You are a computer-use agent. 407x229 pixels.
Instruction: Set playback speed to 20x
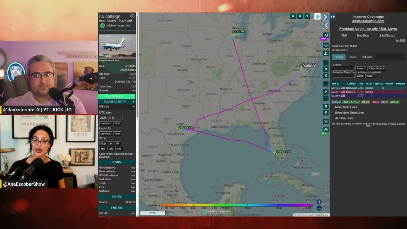pos(111,149)
